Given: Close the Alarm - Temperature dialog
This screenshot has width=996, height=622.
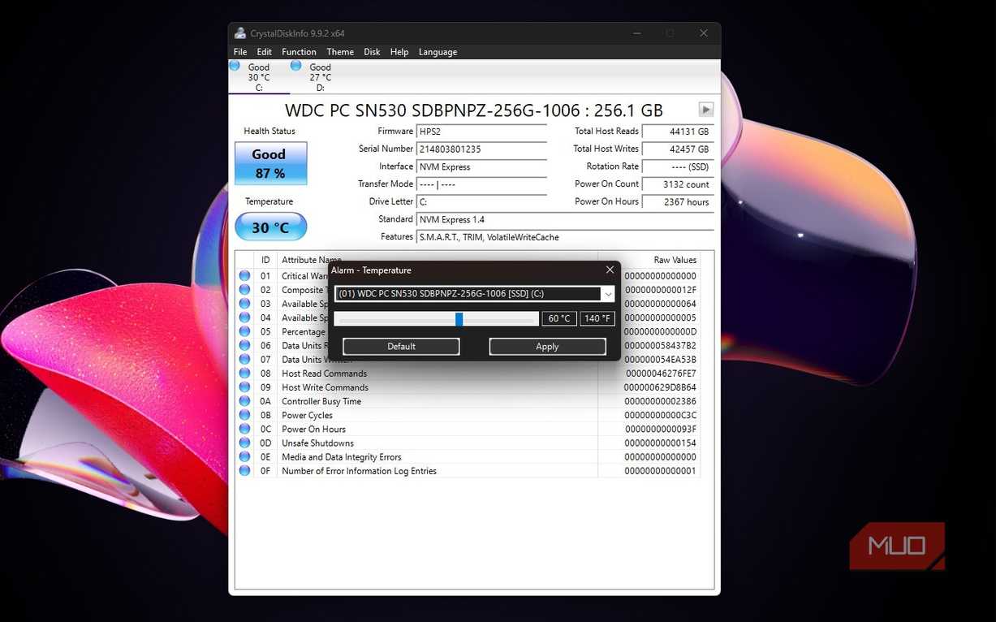Looking at the screenshot, I should [x=610, y=270].
